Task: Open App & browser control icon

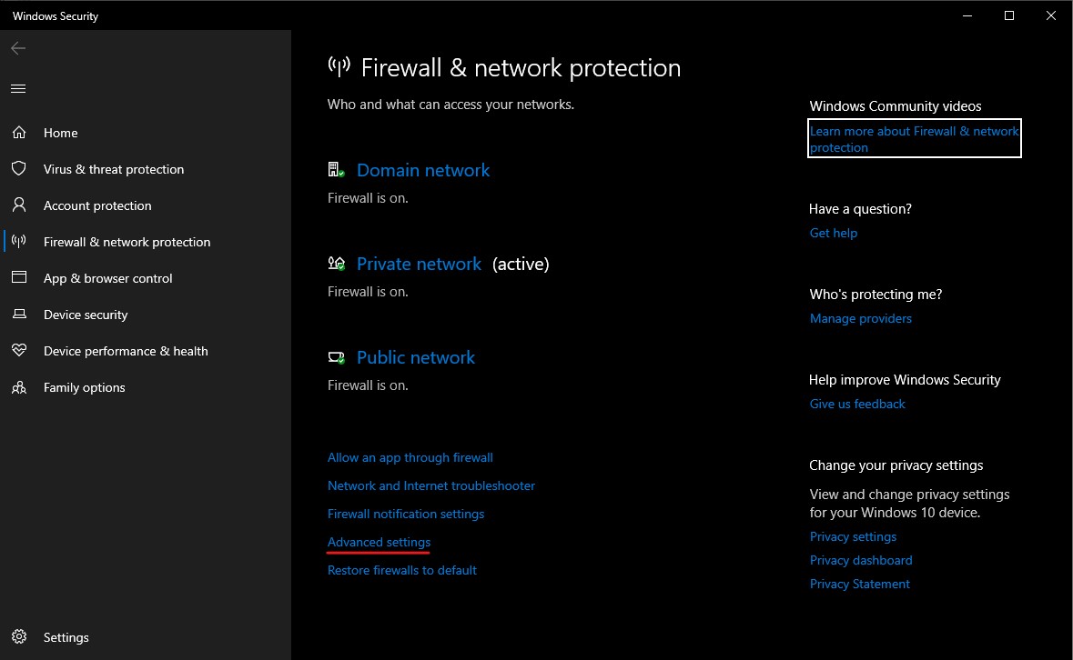Action: [x=19, y=278]
